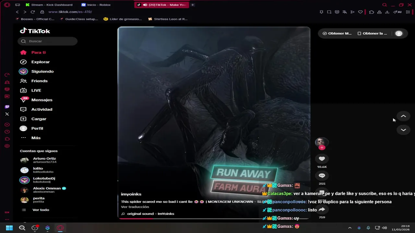
Task: Click the TikTok Buscar search field
Action: click(x=48, y=41)
